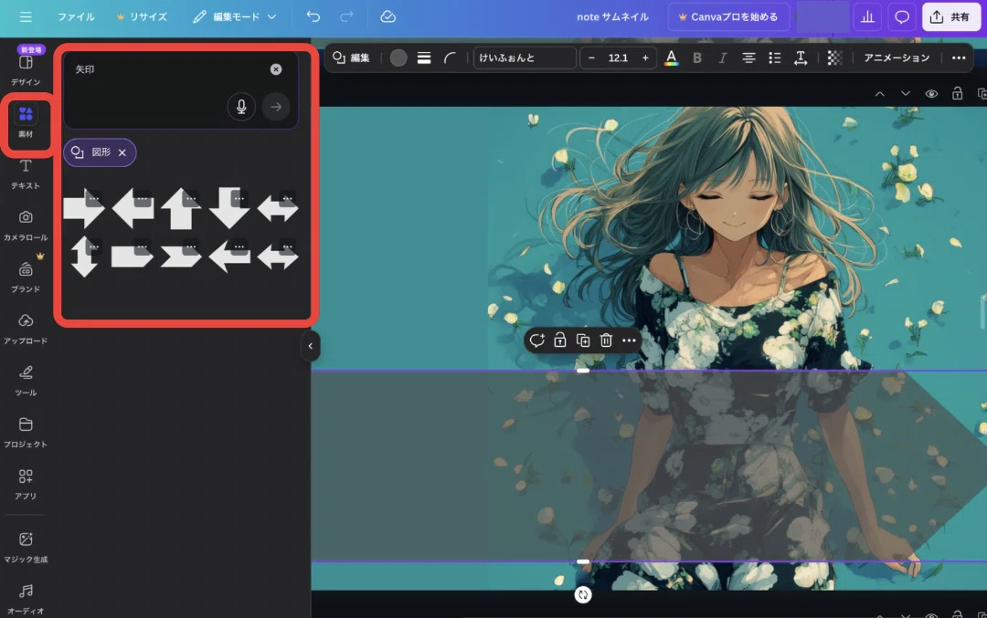Open options on the right arrow shape
Screen dimensions: 987x618
point(94,199)
